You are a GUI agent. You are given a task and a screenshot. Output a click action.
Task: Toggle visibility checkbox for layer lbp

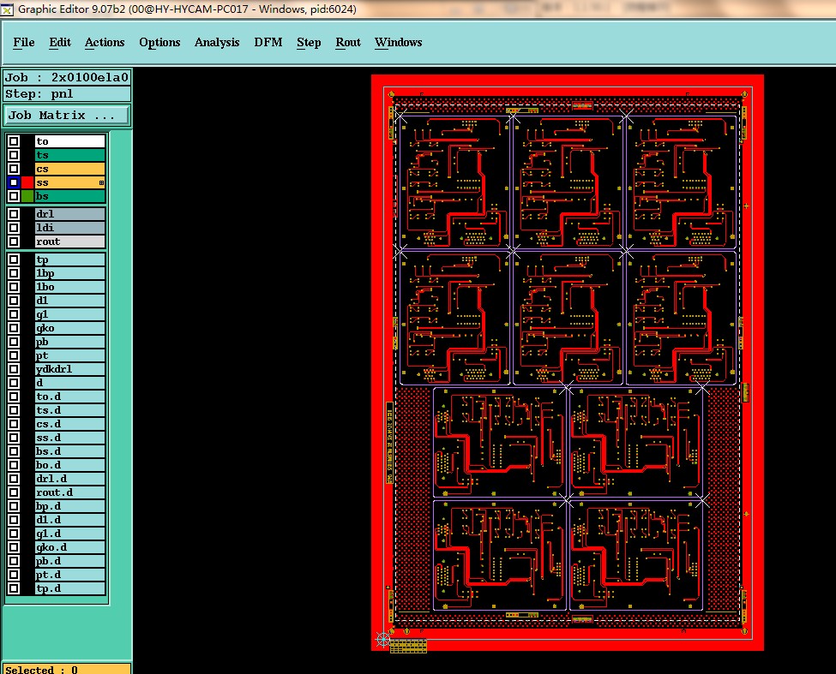pyautogui.click(x=14, y=274)
